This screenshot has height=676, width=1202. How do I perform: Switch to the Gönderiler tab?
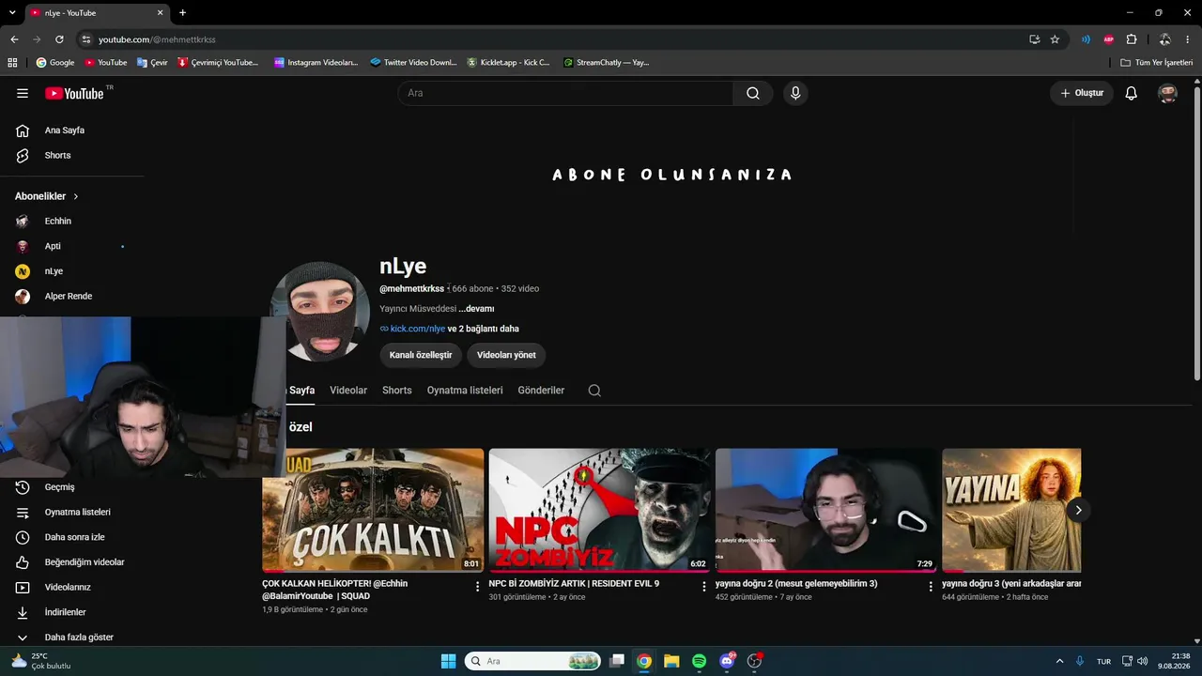tap(541, 391)
